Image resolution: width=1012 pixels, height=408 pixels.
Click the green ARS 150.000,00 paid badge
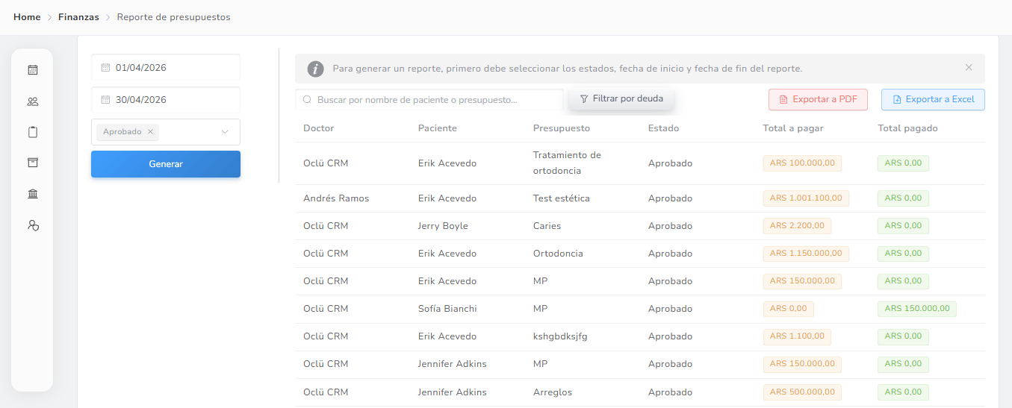[917, 309]
